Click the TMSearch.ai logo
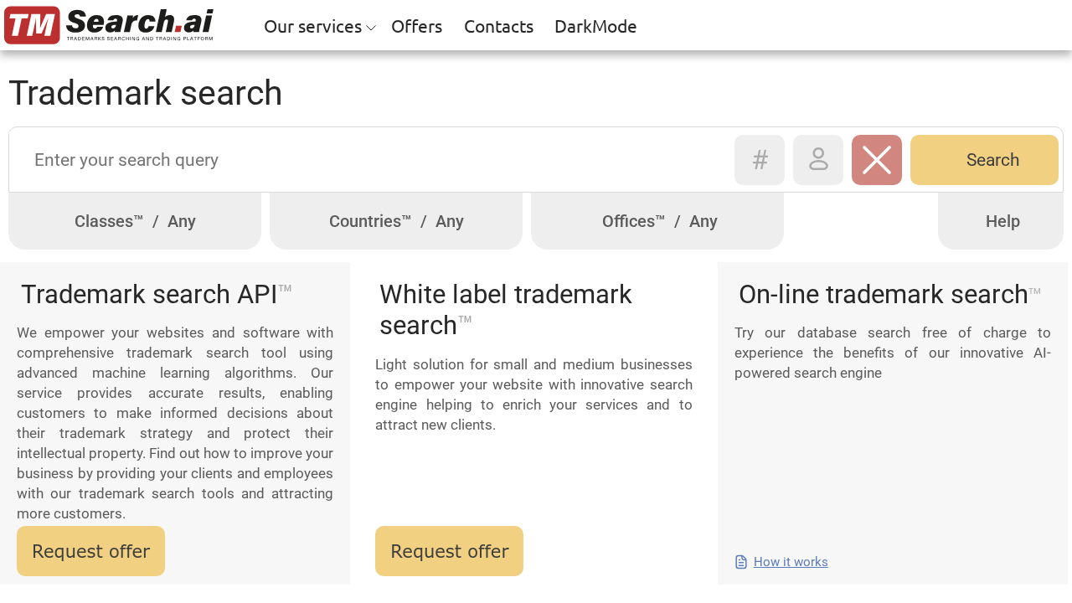1072x603 pixels. [108, 23]
